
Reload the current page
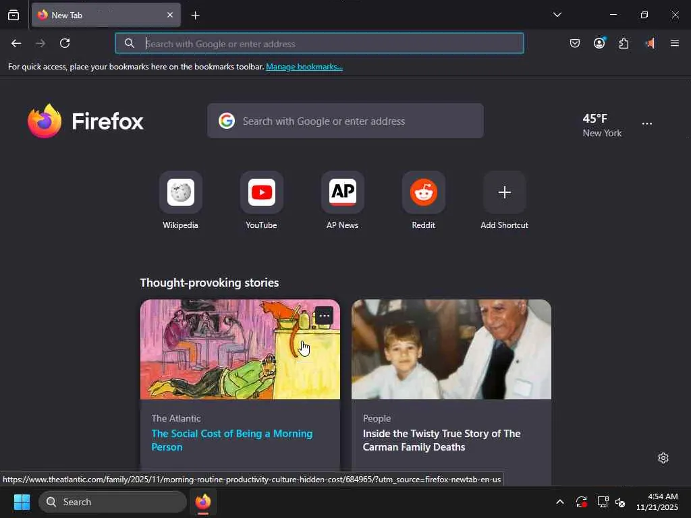65,43
